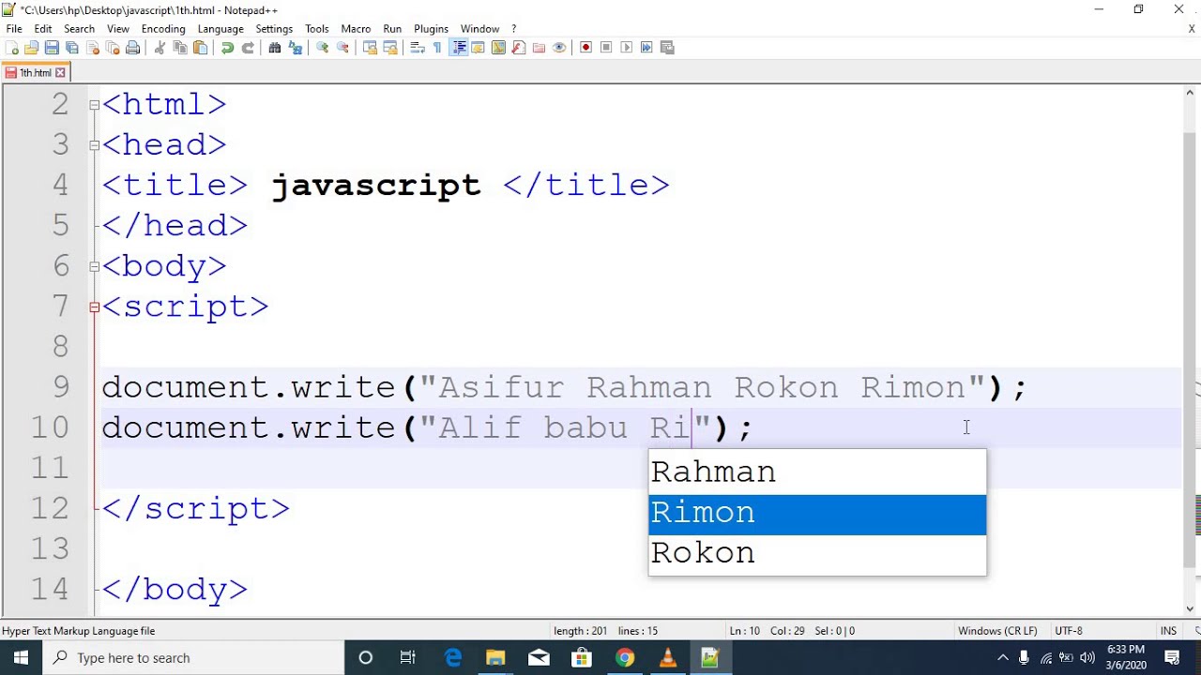Open the Tools menu
This screenshot has width=1201, height=675.
tap(317, 29)
